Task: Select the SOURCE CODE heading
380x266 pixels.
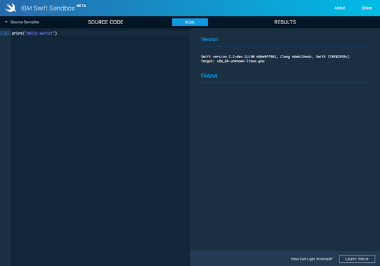Action: (105, 22)
